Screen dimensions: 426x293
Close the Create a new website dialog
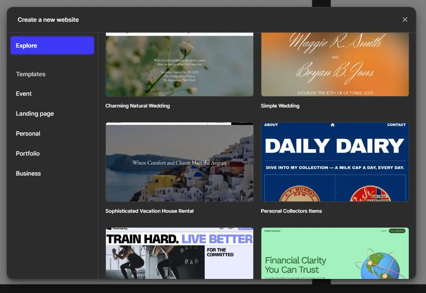pyautogui.click(x=405, y=20)
